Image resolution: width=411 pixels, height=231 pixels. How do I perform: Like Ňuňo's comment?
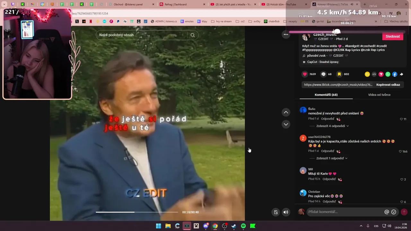coord(401,119)
